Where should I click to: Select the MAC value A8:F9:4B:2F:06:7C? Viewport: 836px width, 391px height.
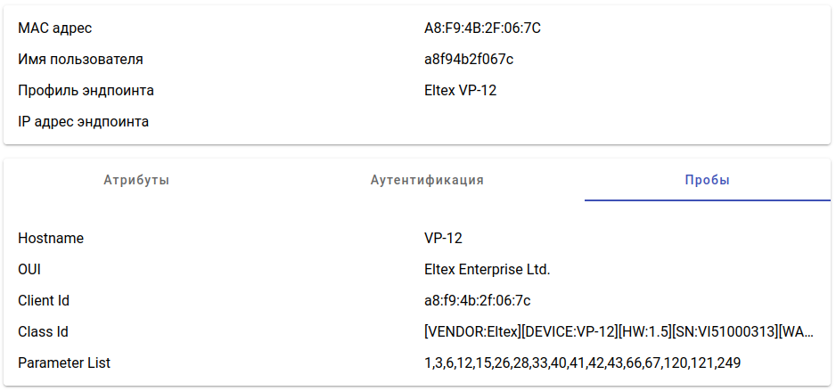tap(482, 29)
